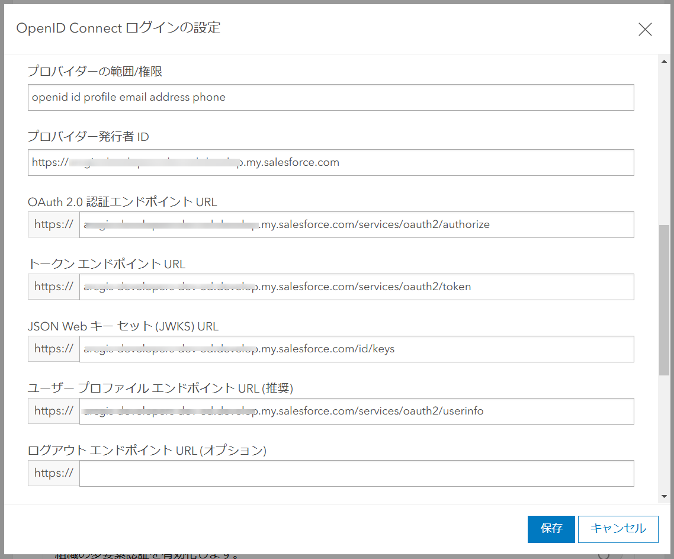Click the JSON Web キー セット (JWKS) URL field
Image resolution: width=674 pixels, height=559 pixels.
[x=355, y=349]
